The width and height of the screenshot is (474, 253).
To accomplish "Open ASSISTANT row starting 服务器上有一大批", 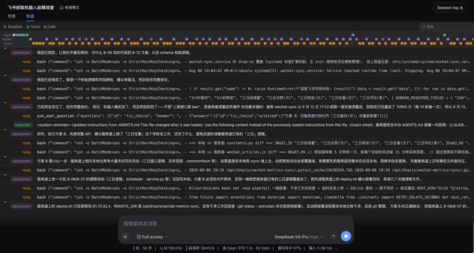I will click(x=237, y=179).
